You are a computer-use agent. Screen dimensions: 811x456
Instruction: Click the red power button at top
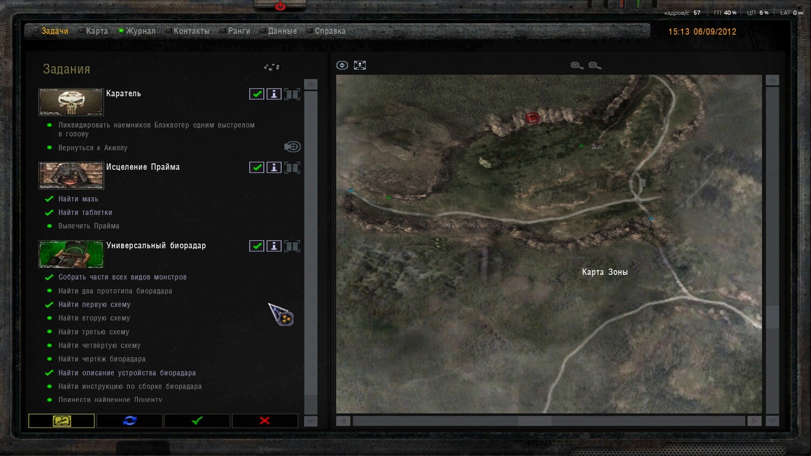(x=280, y=6)
